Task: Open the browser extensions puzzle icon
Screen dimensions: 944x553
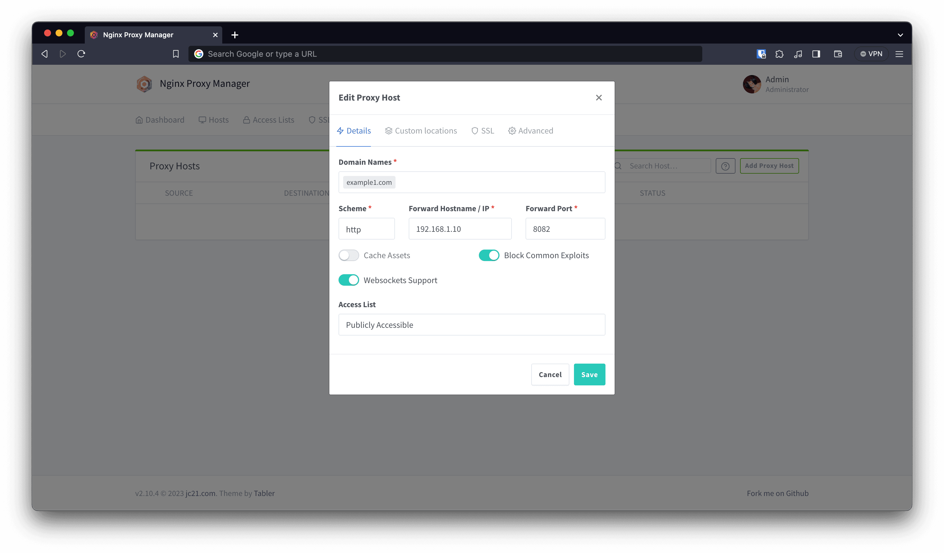Action: (780, 54)
